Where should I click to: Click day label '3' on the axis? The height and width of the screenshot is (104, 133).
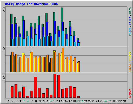pyautogui.click(x=16, y=101)
